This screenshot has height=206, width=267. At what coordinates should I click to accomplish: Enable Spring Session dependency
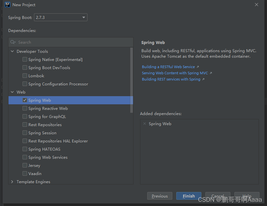(x=25, y=133)
